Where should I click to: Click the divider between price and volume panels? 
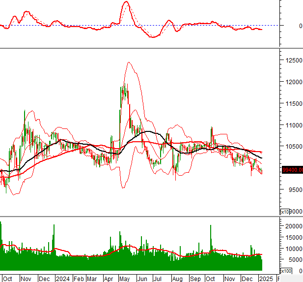click(151, 216)
